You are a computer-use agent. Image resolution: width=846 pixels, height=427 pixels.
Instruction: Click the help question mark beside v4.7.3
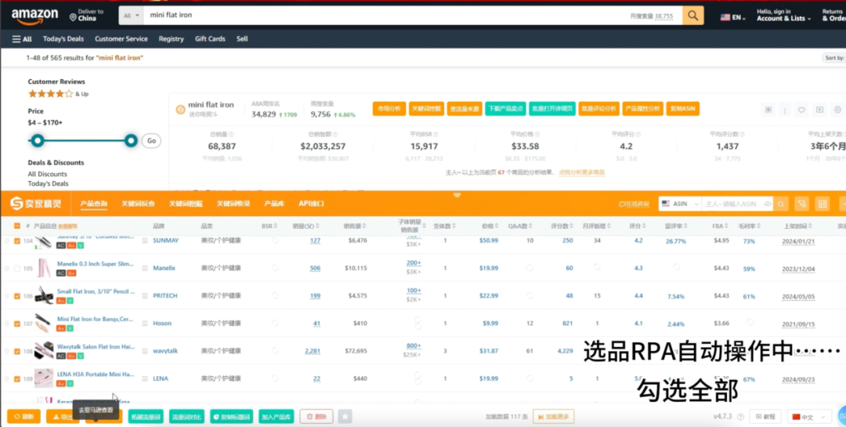click(740, 417)
